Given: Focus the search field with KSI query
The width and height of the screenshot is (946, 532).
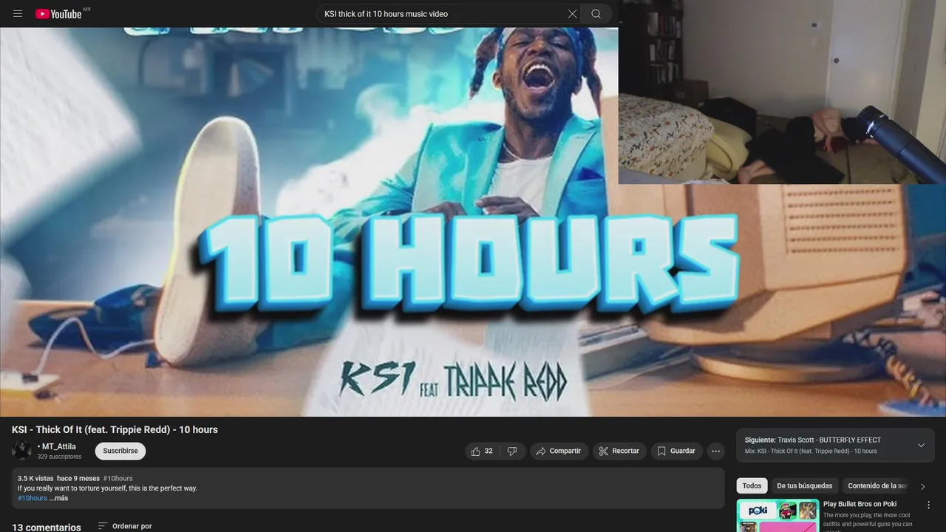Looking at the screenshot, I should tap(442, 13).
